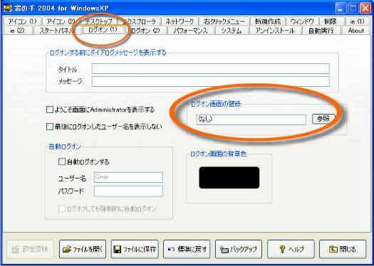Click the 参照 browse button

click(x=323, y=119)
